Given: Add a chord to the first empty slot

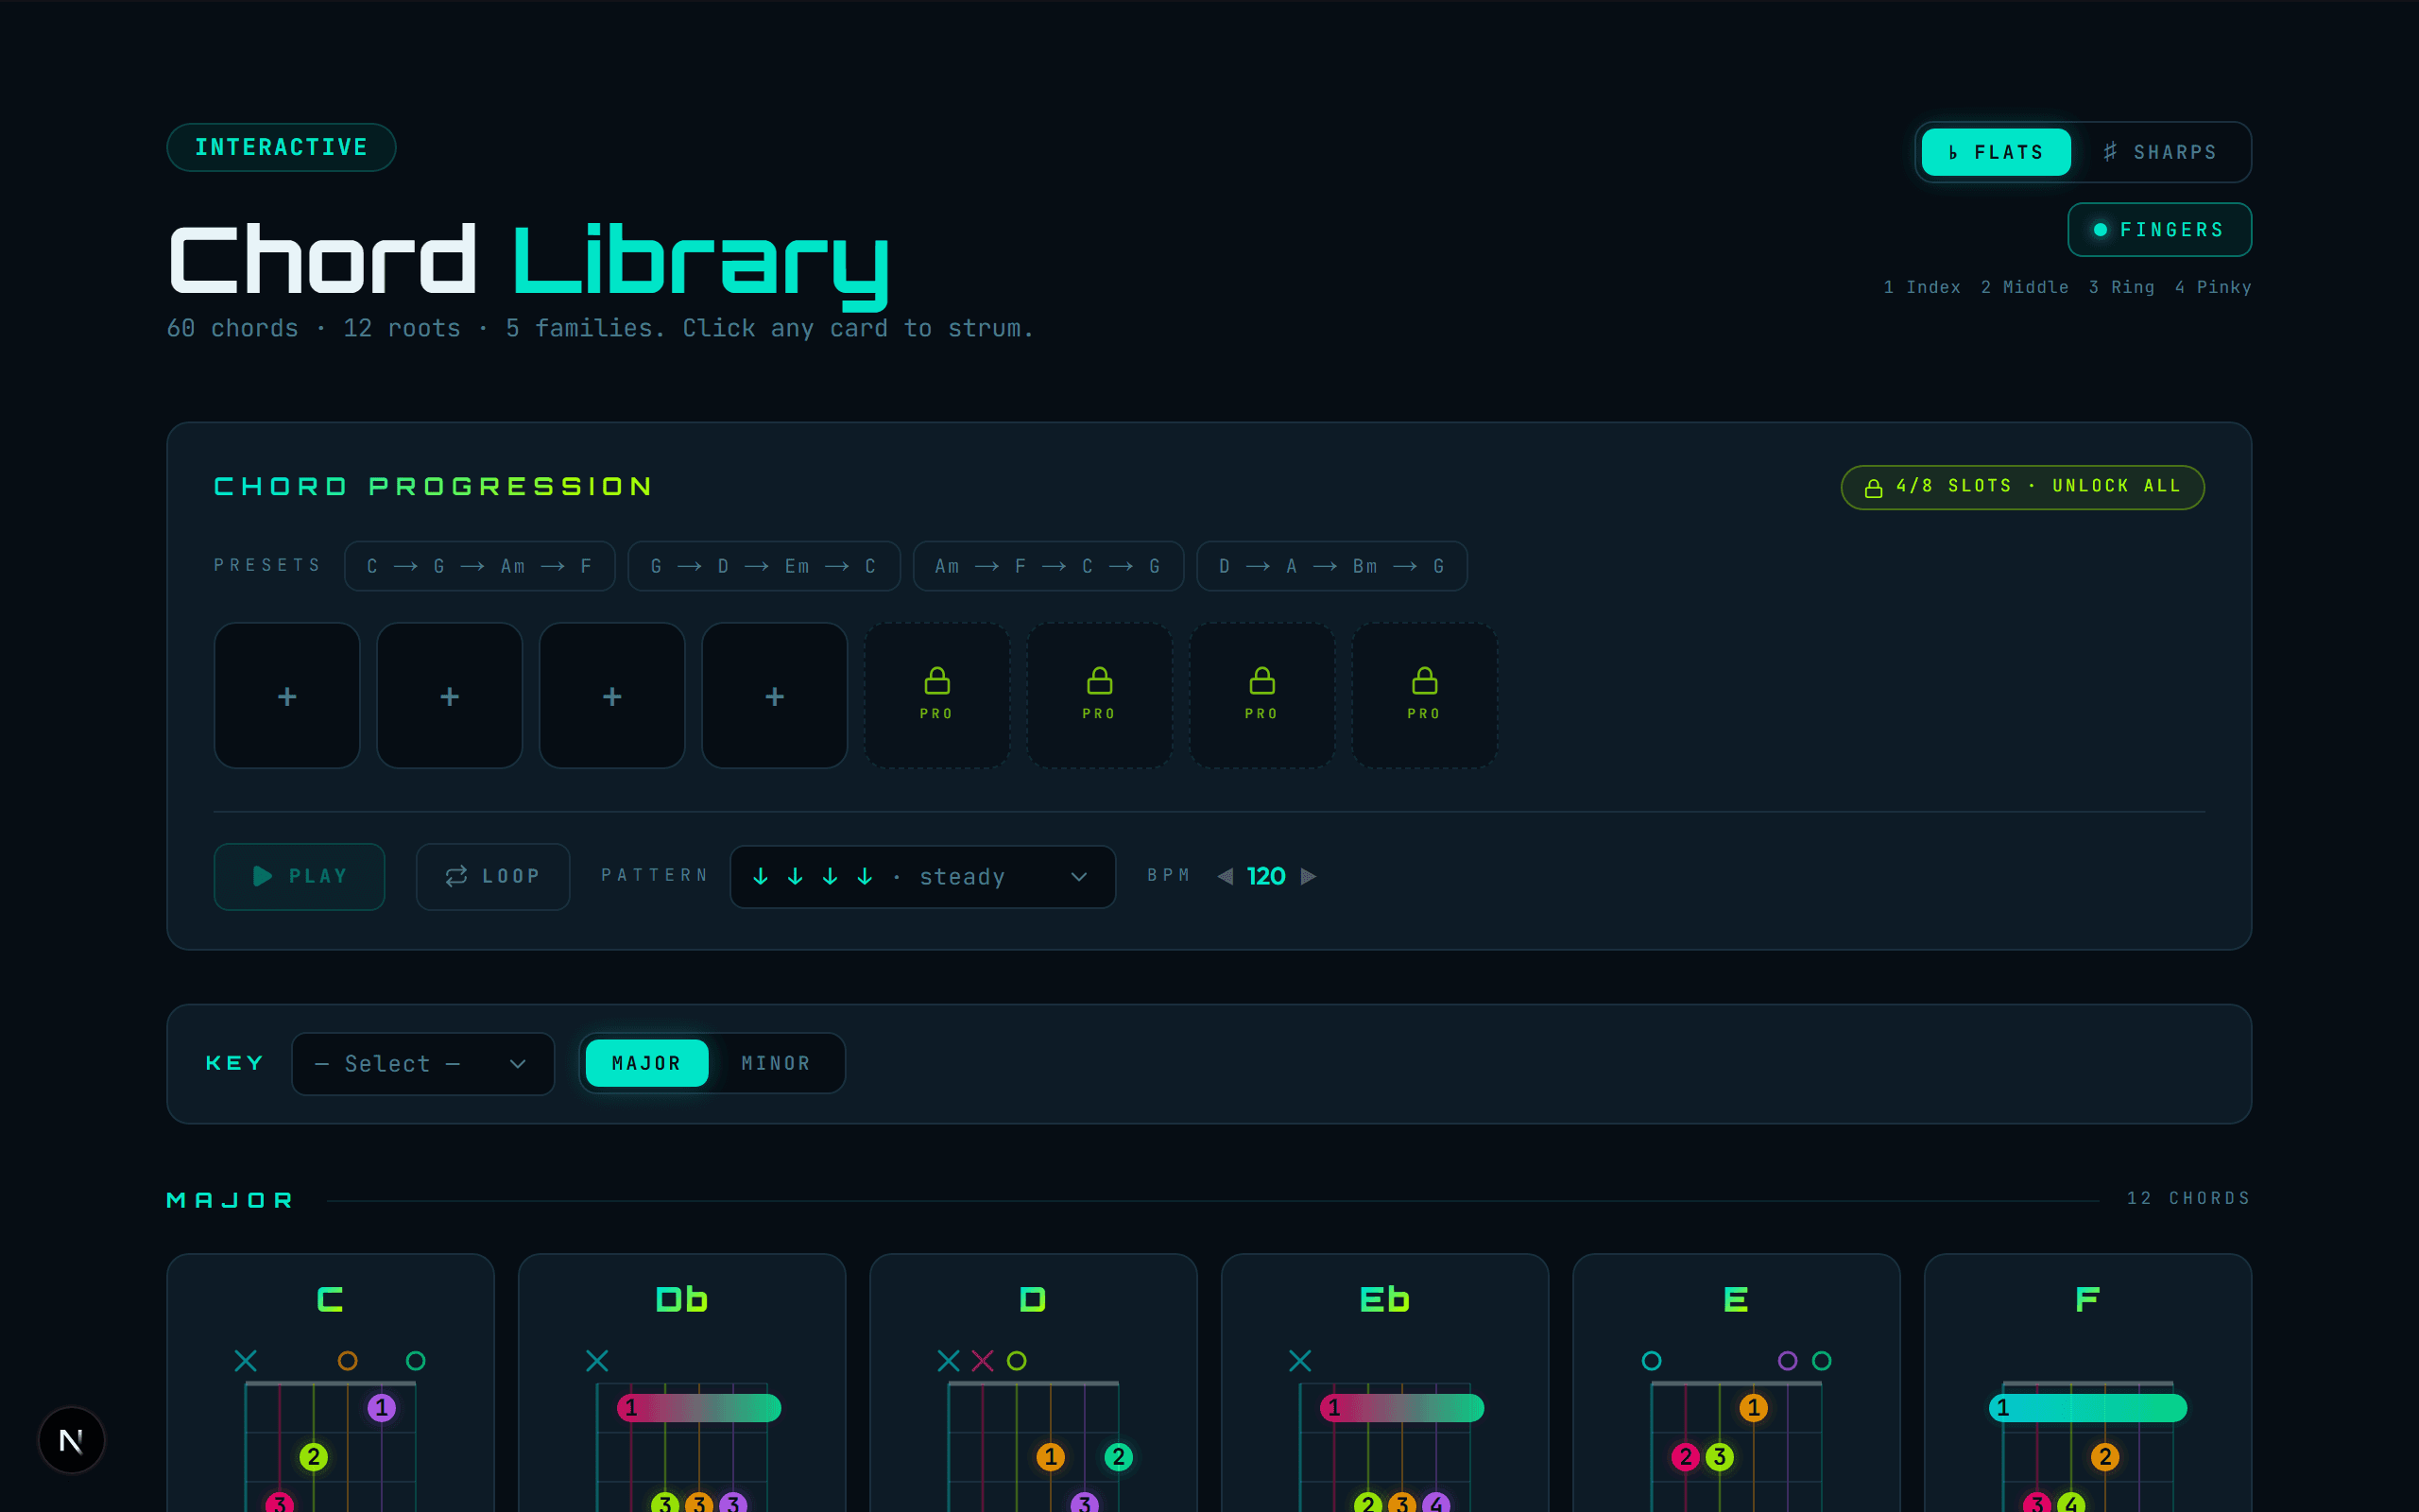Looking at the screenshot, I should [287, 696].
